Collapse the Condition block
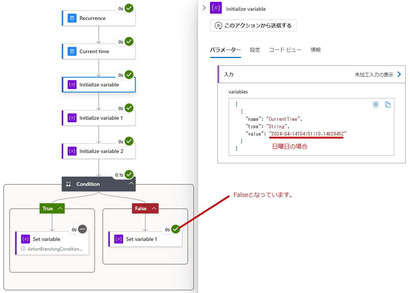Screen dimensions: 410x293 (x=131, y=184)
